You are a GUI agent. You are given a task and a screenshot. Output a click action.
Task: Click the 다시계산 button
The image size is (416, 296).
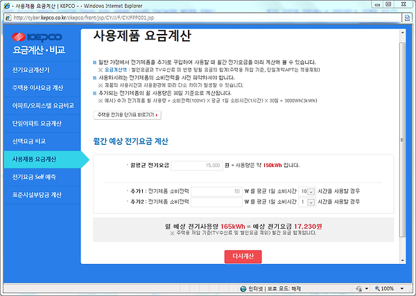(243, 256)
